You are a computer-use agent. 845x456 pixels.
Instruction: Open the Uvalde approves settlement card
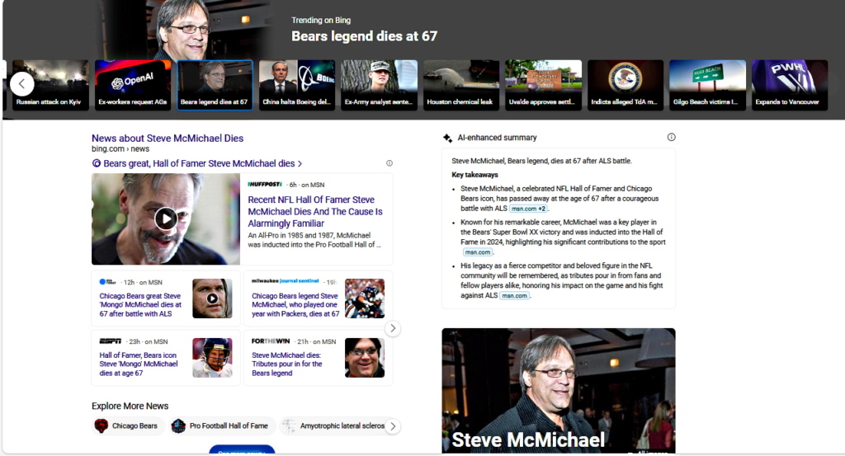[x=543, y=85]
